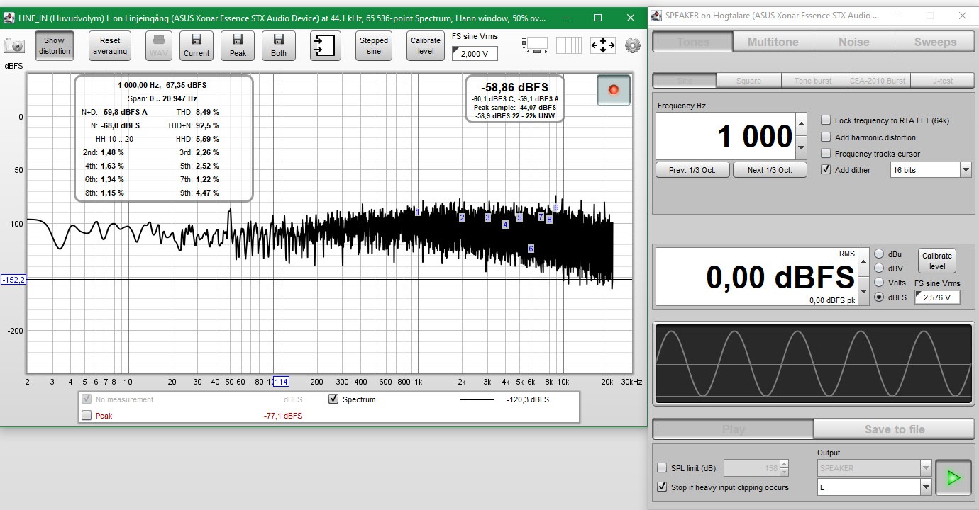Image resolution: width=979 pixels, height=510 pixels.
Task: Select the CEA-2010 Burst tab
Action: 878,81
